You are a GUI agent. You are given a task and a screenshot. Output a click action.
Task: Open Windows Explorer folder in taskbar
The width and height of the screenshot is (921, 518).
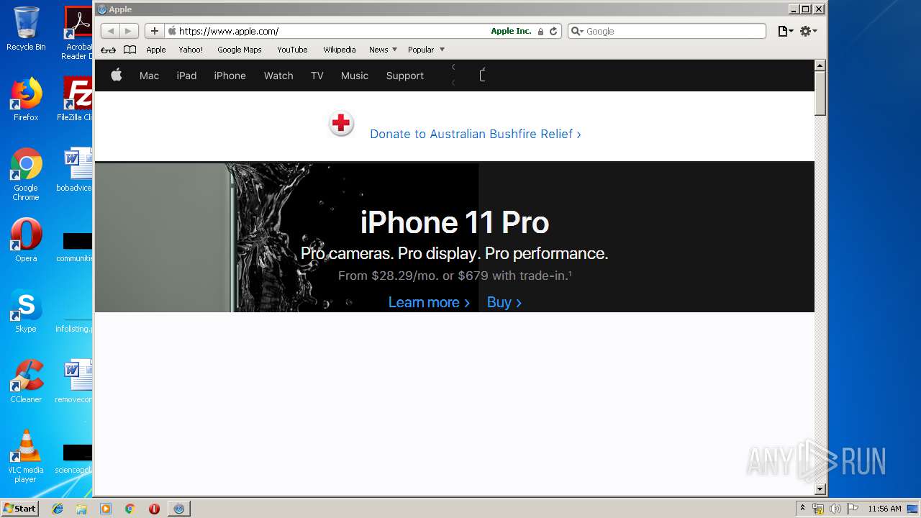coord(81,509)
